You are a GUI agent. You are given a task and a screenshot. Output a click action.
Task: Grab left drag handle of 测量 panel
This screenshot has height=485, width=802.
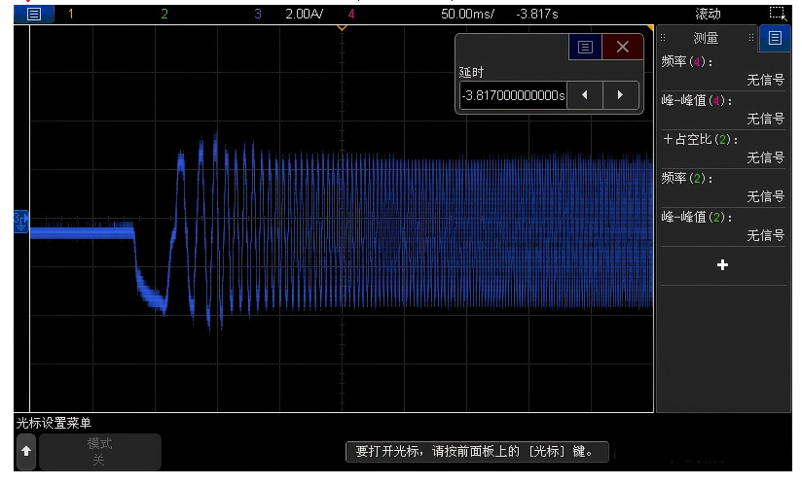(x=663, y=37)
